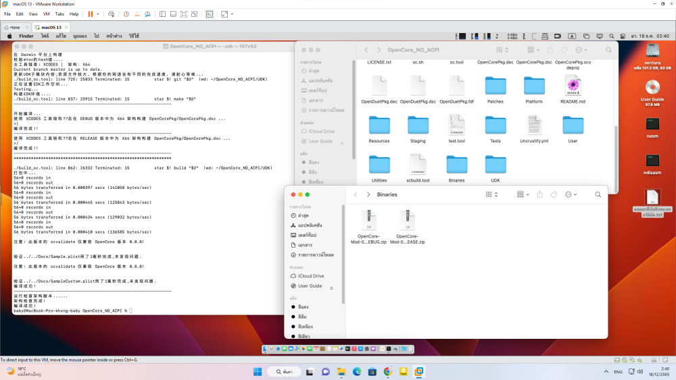This screenshot has height=380, width=676.
Task: Toggle the thumbnail bar icon in VMware toolbar
Action: point(173,14)
